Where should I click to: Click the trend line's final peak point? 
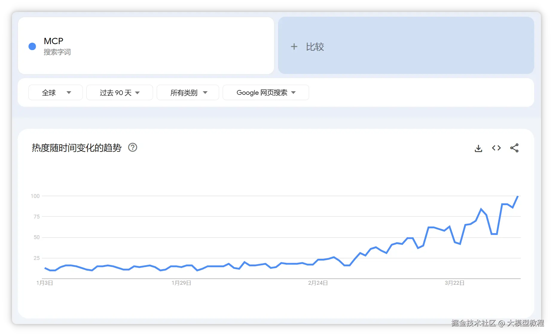click(518, 196)
